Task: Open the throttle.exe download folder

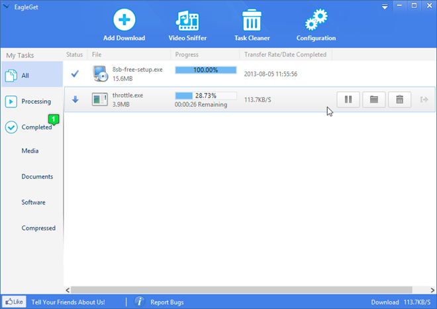Action: tap(374, 99)
